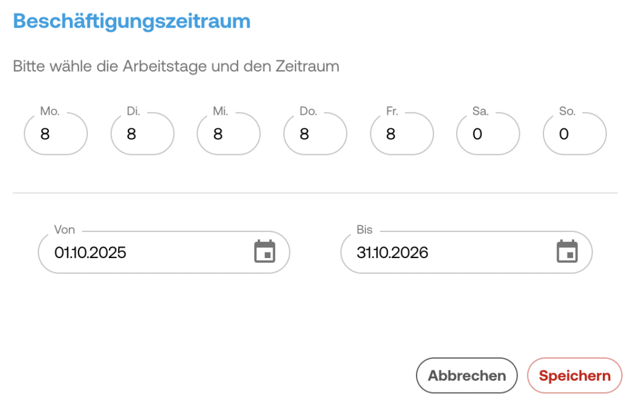Click the Beschäftigungszeitraum heading
The image size is (633, 408).
(132, 21)
